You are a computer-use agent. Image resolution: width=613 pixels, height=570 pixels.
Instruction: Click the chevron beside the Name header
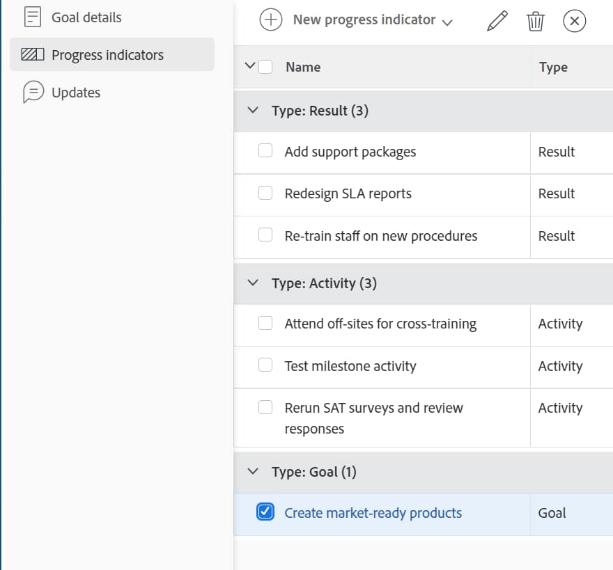pyautogui.click(x=251, y=66)
